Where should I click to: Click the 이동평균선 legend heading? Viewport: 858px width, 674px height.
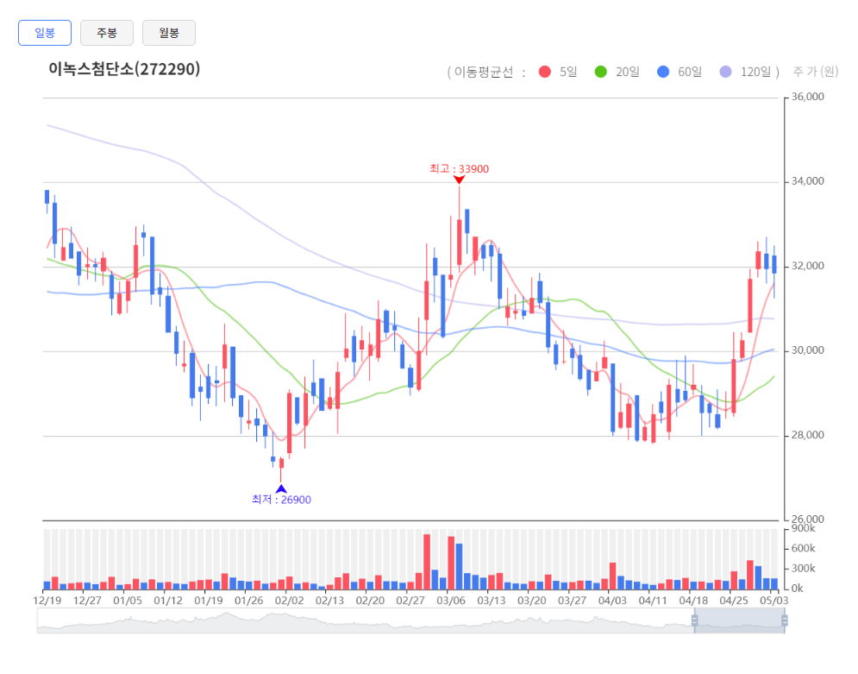[484, 72]
